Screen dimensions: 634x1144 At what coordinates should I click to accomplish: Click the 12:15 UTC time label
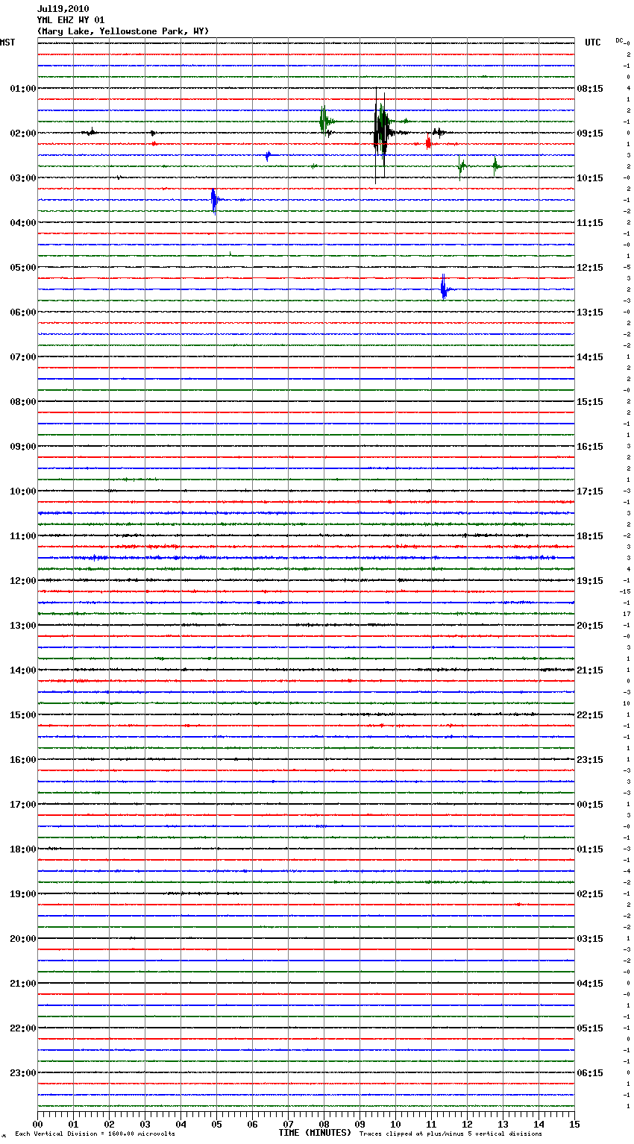(x=590, y=267)
